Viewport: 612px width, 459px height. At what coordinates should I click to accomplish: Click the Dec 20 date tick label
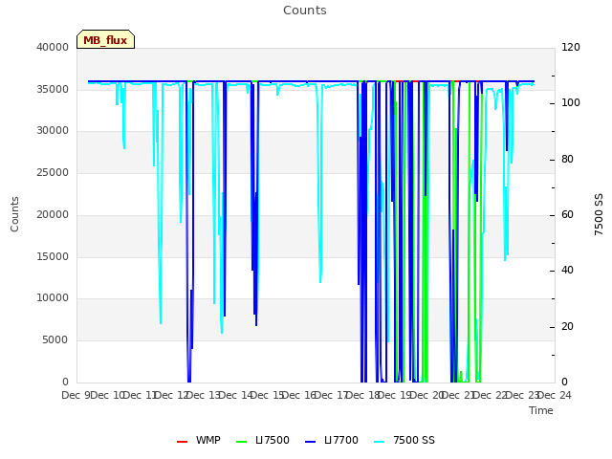[x=426, y=395]
